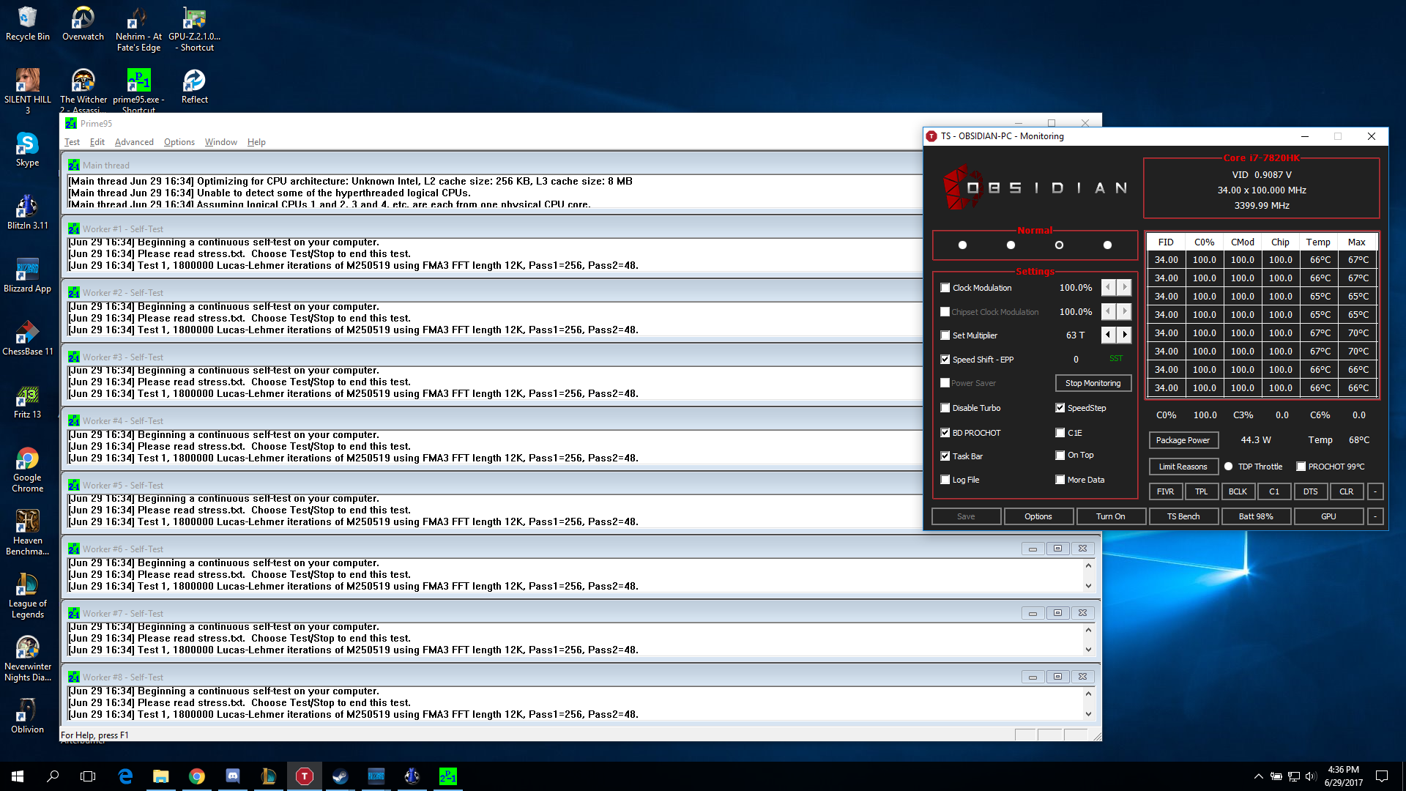Open the Advanced menu in Prime95
The height and width of the screenshot is (791, 1406).
(134, 142)
